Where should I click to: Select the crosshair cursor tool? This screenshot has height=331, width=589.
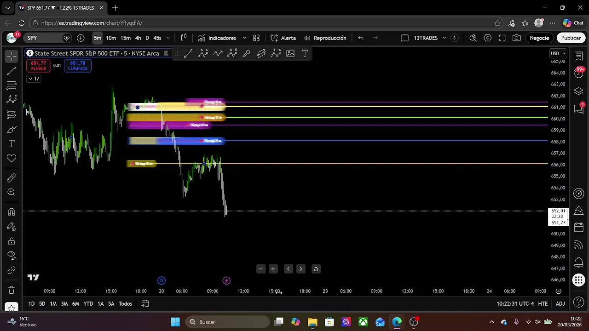[12, 56]
